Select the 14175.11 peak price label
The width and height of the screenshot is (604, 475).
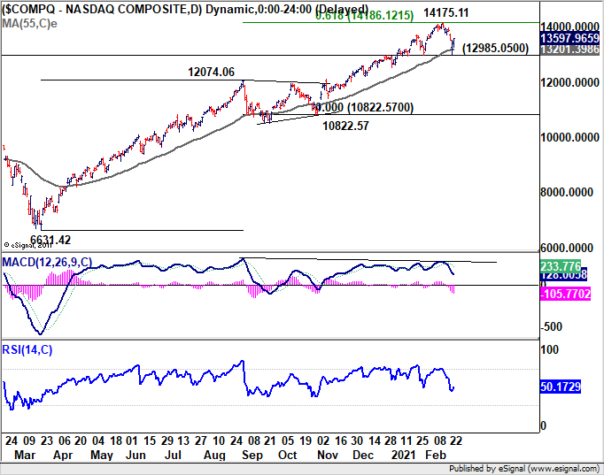click(446, 12)
